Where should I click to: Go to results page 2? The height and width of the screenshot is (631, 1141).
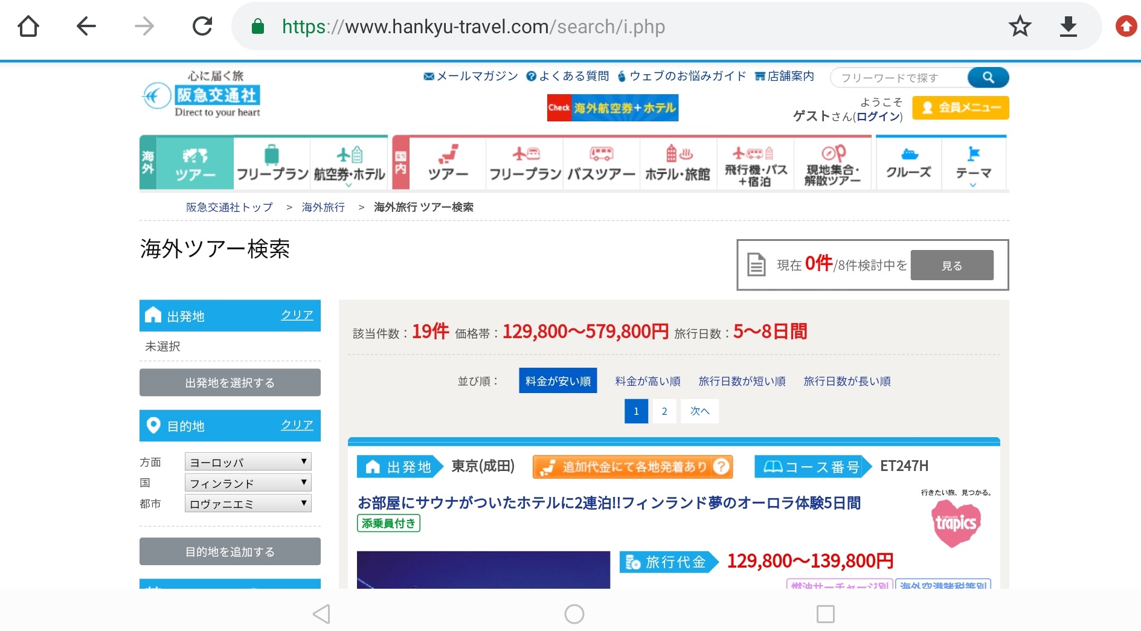[x=664, y=411]
